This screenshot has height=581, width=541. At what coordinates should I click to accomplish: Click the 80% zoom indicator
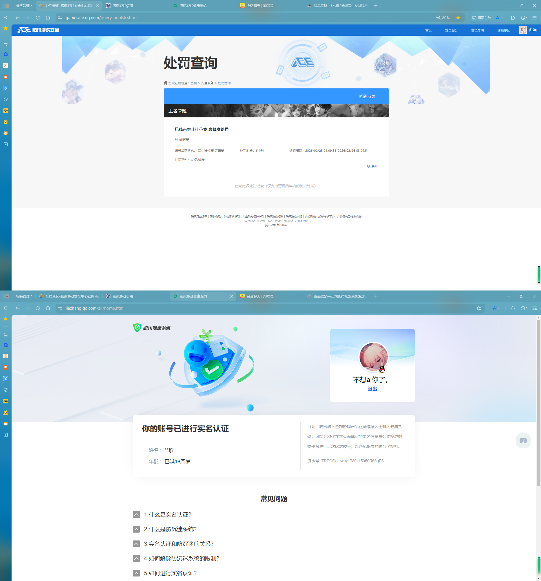(x=443, y=18)
